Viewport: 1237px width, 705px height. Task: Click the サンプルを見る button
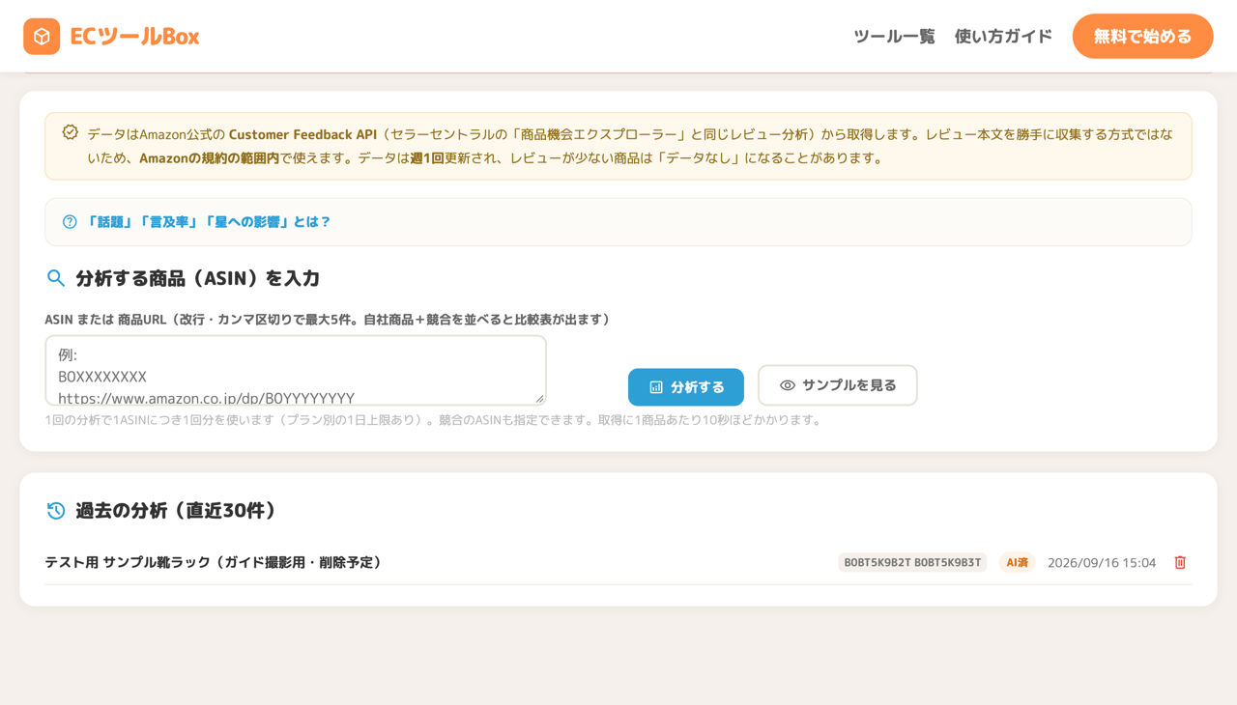838,385
